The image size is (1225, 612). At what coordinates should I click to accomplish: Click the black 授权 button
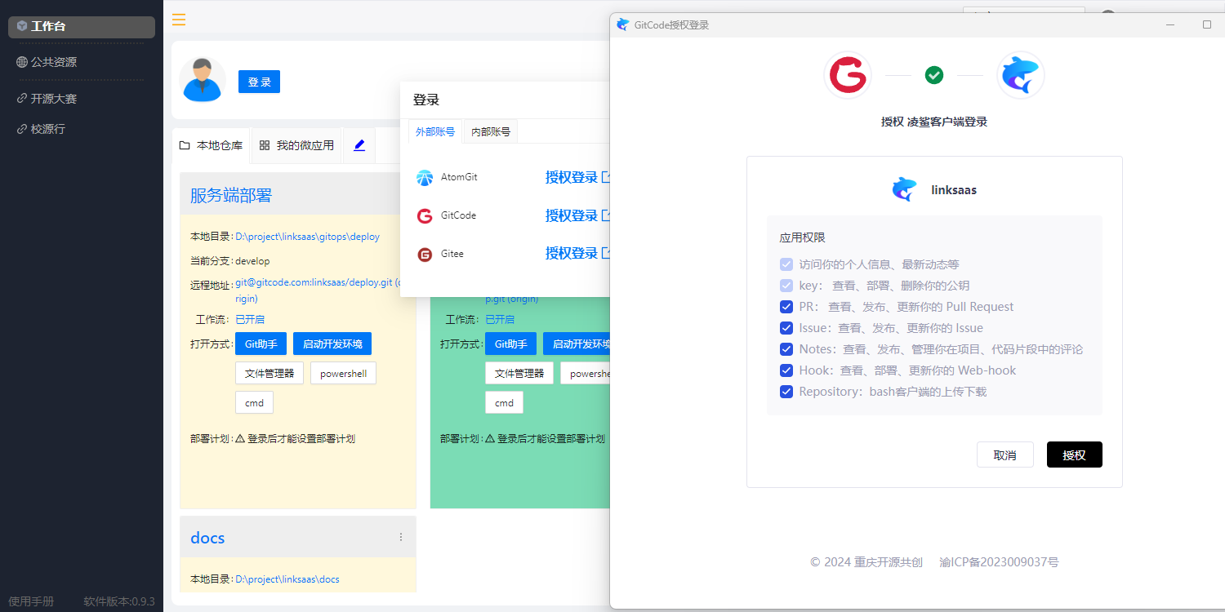1075,455
